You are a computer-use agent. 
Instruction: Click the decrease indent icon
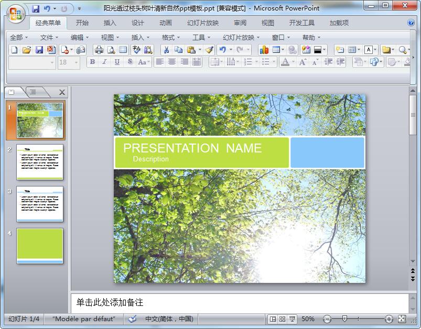tap(328, 62)
